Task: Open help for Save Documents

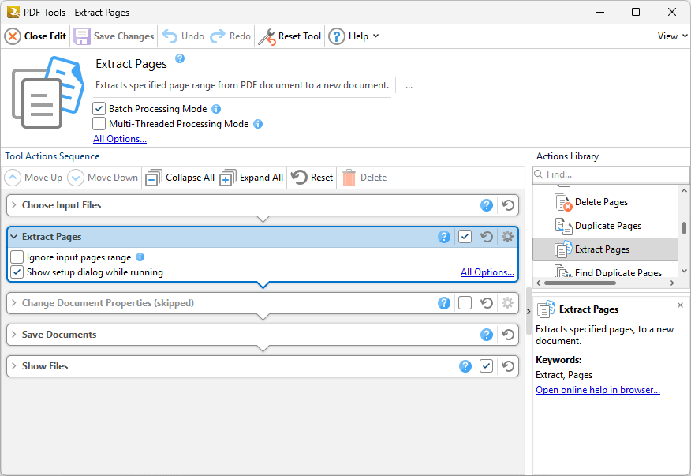Action: 487,335
